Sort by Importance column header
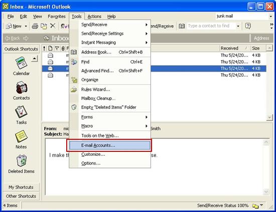The width and height of the screenshot is (276, 212). click(44, 48)
